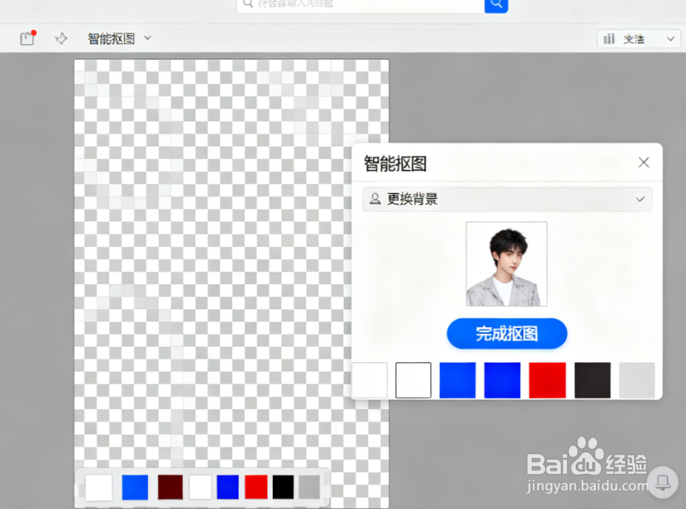
Task: Open the chat bubble icon at bottom right
Action: tap(663, 483)
